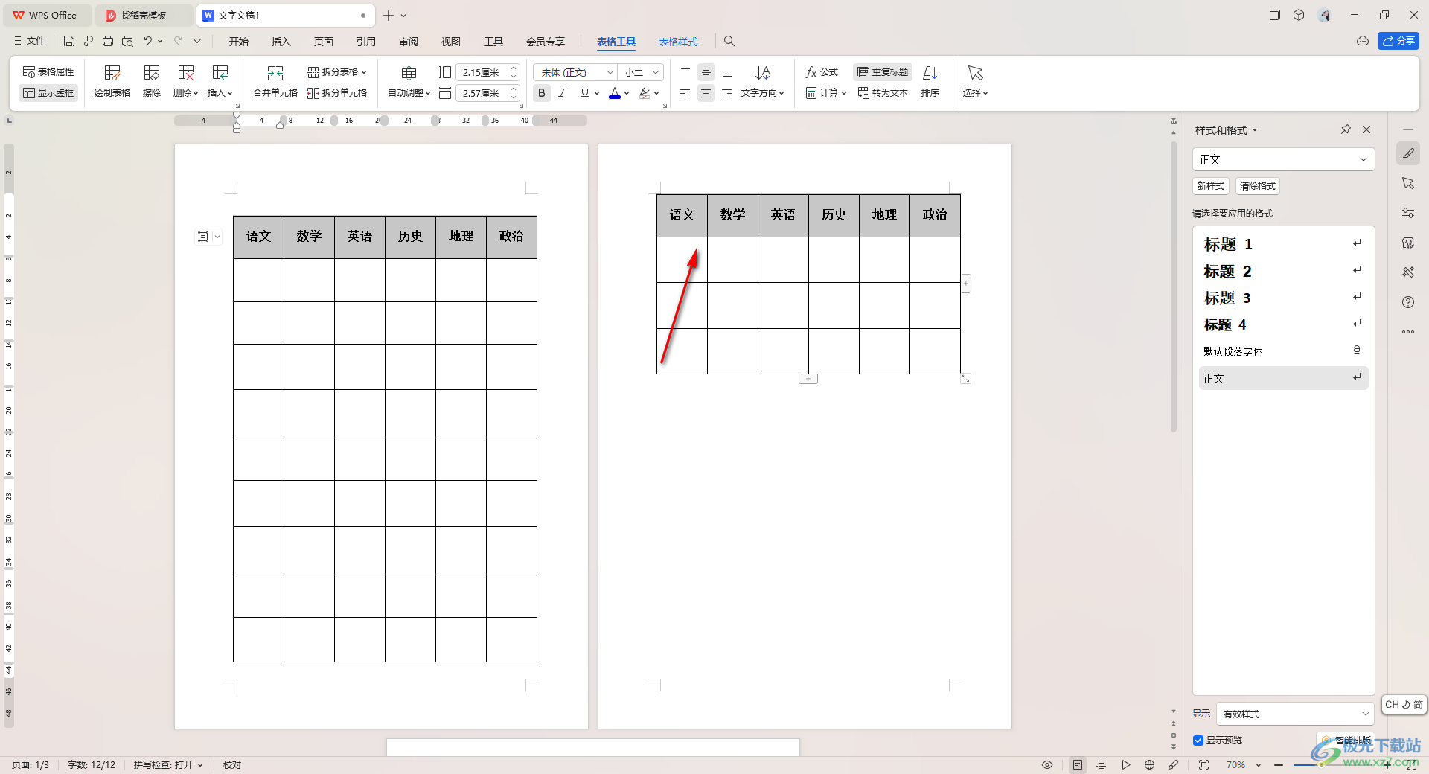Open the 审阅 (Review) ribbon tab
1429x774 pixels.
[409, 42]
